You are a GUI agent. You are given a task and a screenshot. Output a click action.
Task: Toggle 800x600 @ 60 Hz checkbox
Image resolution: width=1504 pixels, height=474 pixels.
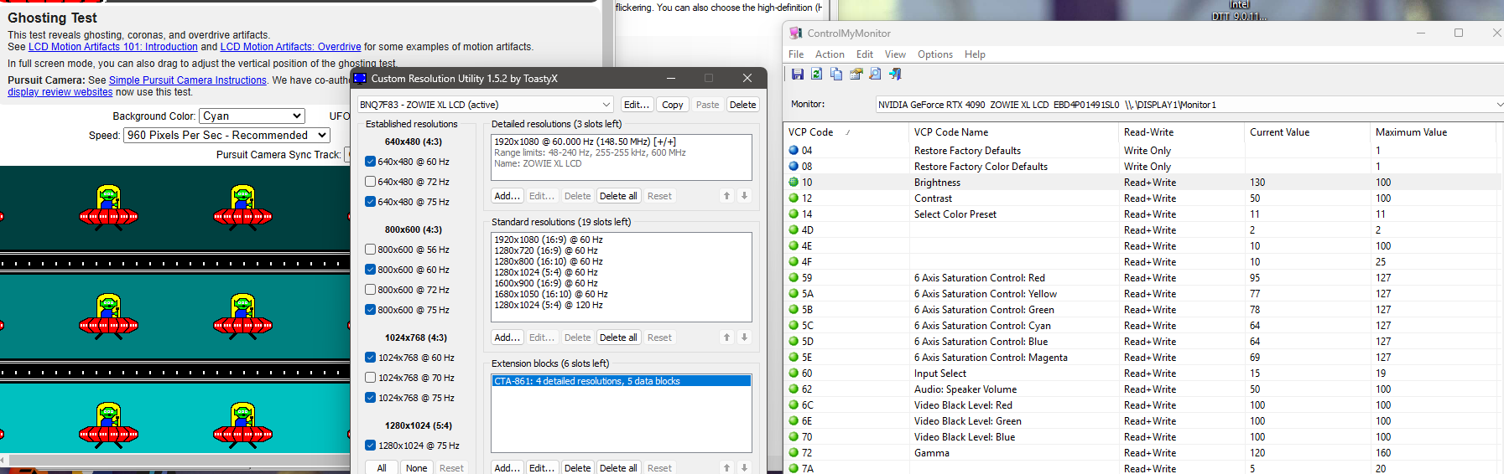click(x=370, y=270)
